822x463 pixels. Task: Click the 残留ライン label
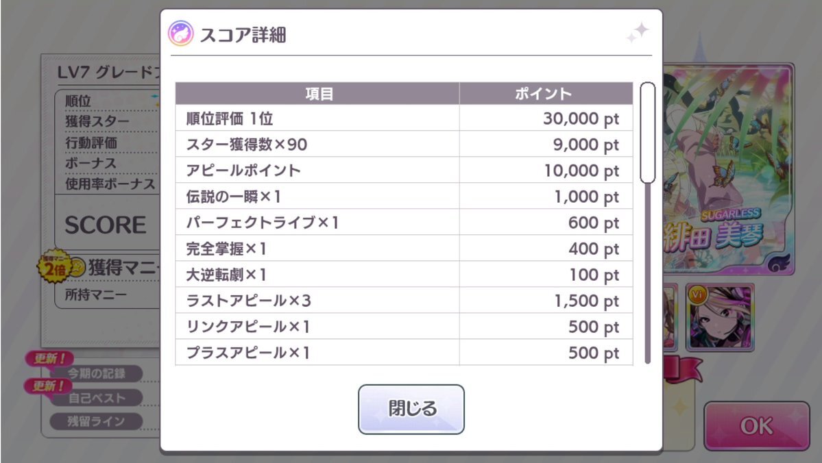(96, 421)
